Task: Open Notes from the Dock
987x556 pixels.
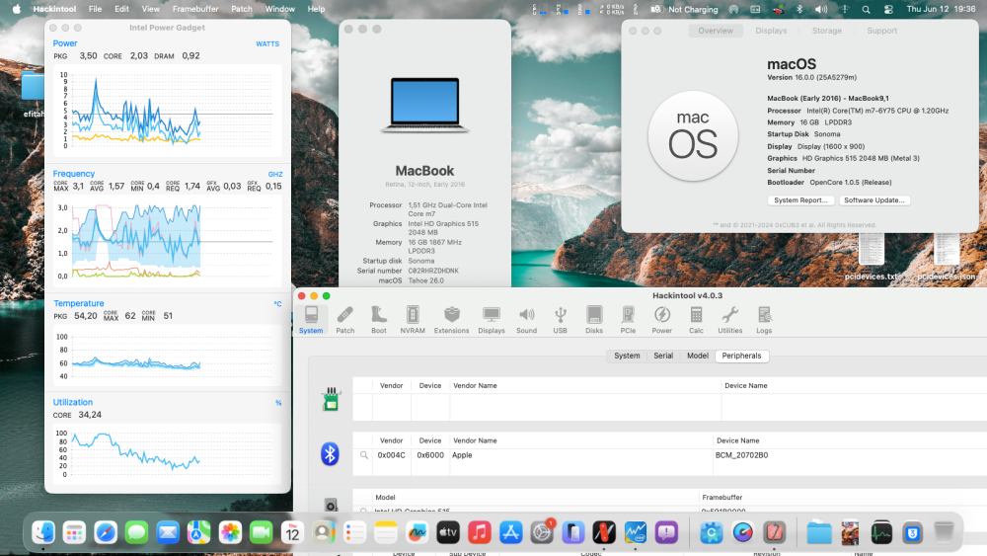Action: [386, 532]
